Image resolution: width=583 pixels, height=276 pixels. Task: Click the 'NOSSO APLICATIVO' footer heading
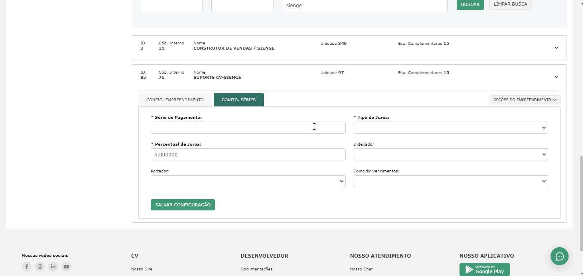[x=487, y=256]
